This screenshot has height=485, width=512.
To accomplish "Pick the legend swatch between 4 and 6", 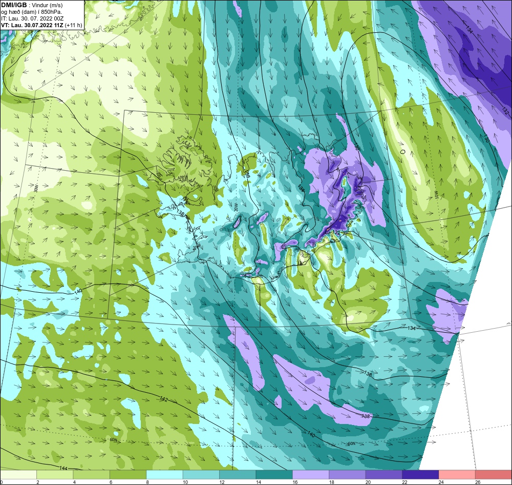I will click(92, 474).
